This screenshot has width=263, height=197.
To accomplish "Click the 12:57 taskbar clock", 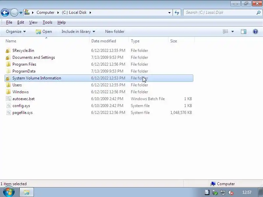I will (247, 192).
